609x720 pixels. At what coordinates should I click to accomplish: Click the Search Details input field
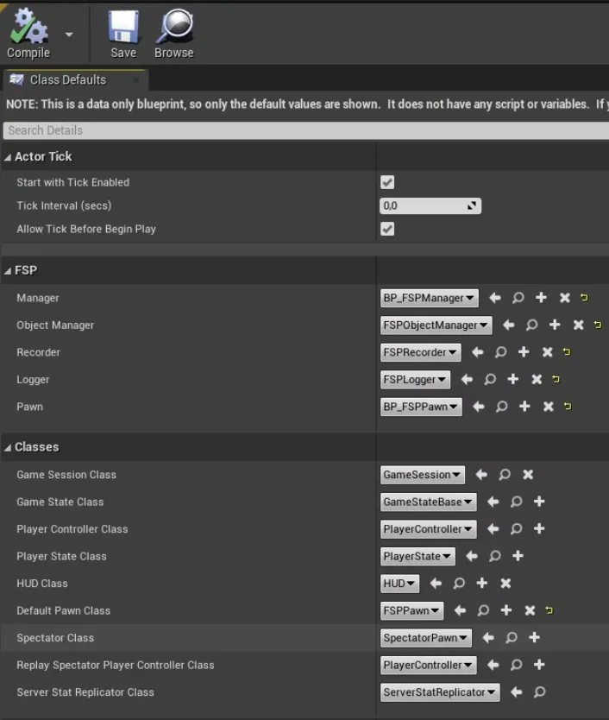pos(302,130)
